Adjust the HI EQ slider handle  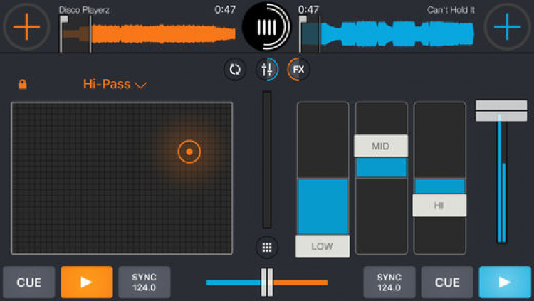pyautogui.click(x=439, y=206)
